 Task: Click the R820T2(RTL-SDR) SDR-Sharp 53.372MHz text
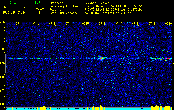click(x=113, y=10)
